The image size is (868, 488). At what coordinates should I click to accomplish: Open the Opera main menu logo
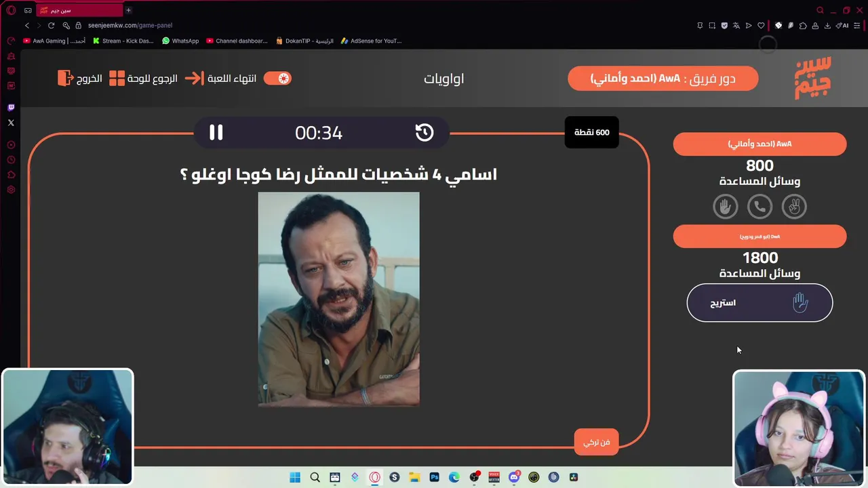click(11, 10)
